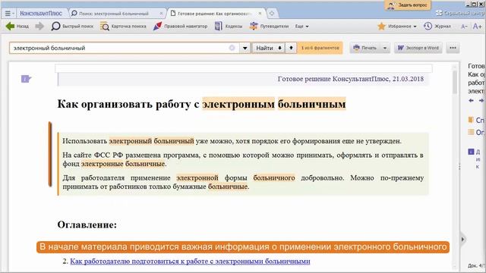Find previous fragment with up arrow
The image size is (486, 273).
pyautogui.click(x=291, y=48)
